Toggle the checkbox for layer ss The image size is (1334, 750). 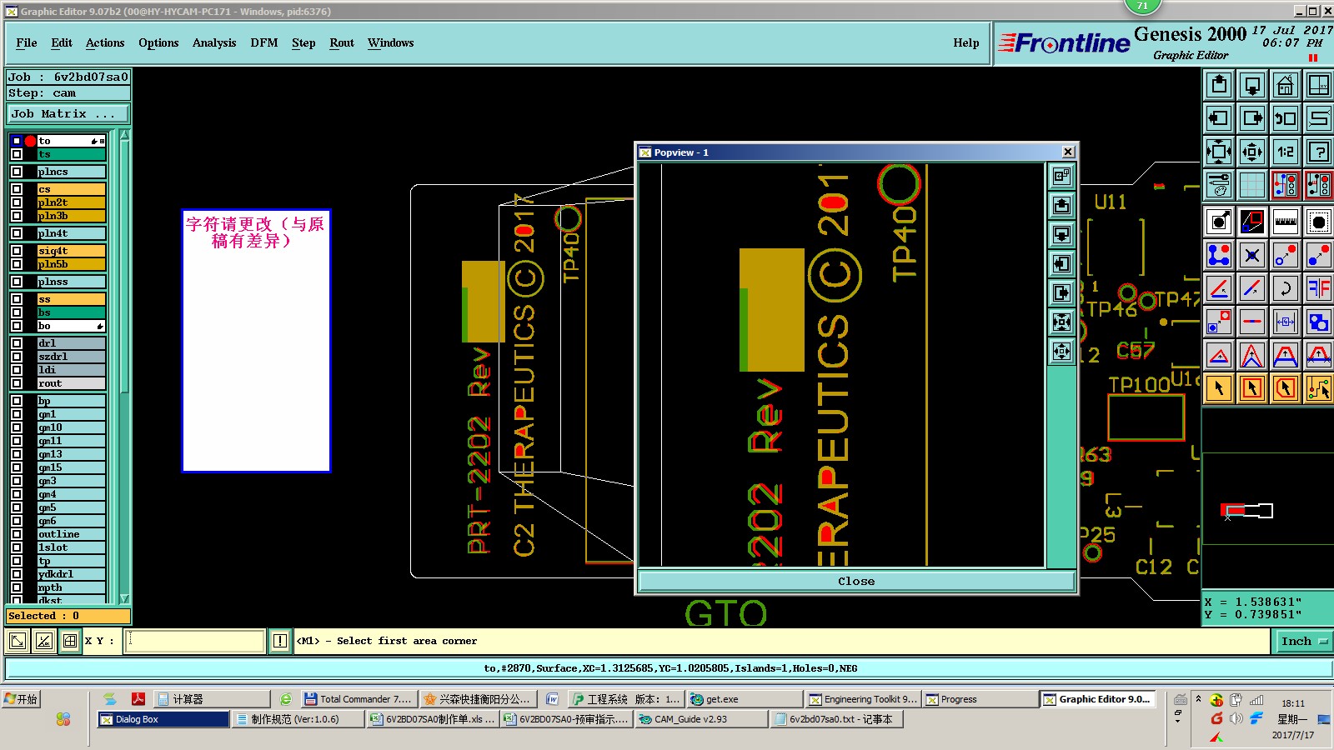(x=17, y=299)
